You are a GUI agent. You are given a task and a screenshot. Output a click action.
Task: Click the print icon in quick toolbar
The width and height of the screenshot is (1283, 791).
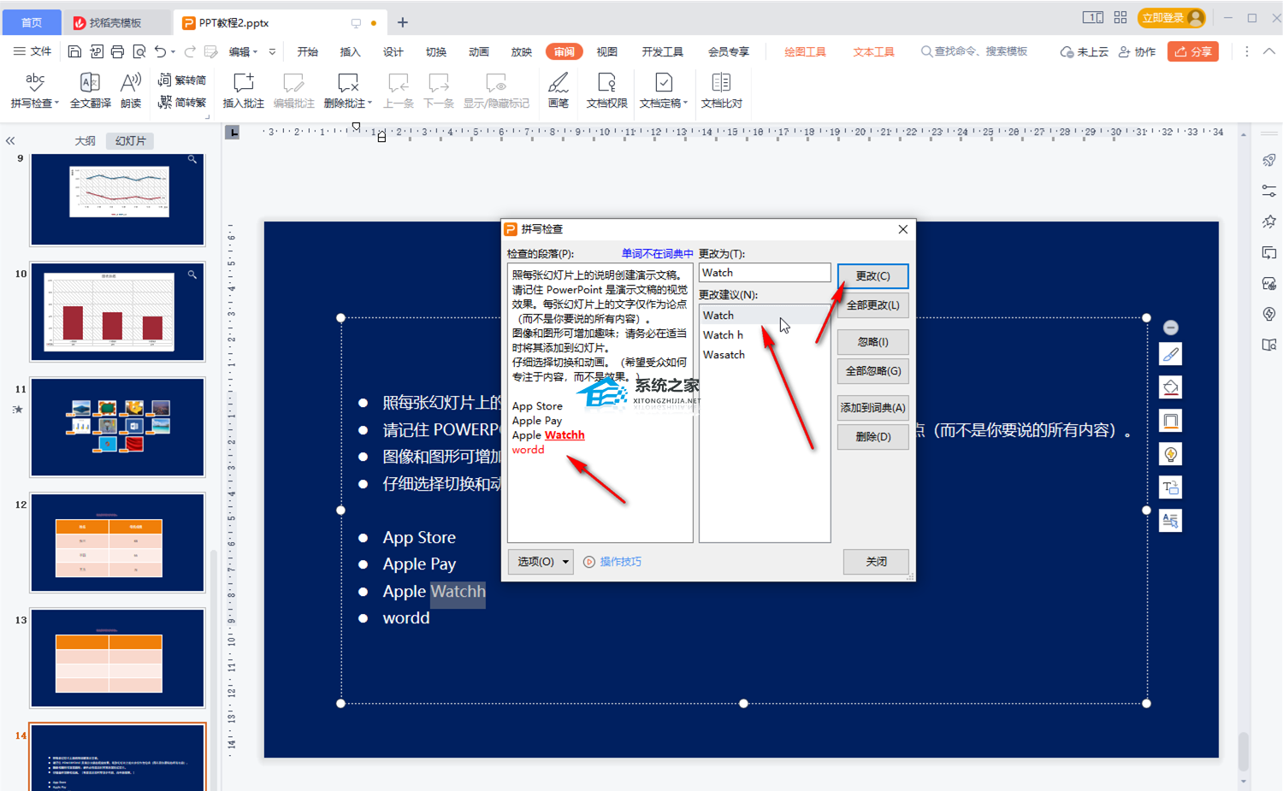click(117, 52)
